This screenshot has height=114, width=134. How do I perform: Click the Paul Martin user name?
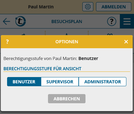pyautogui.click(x=41, y=7)
